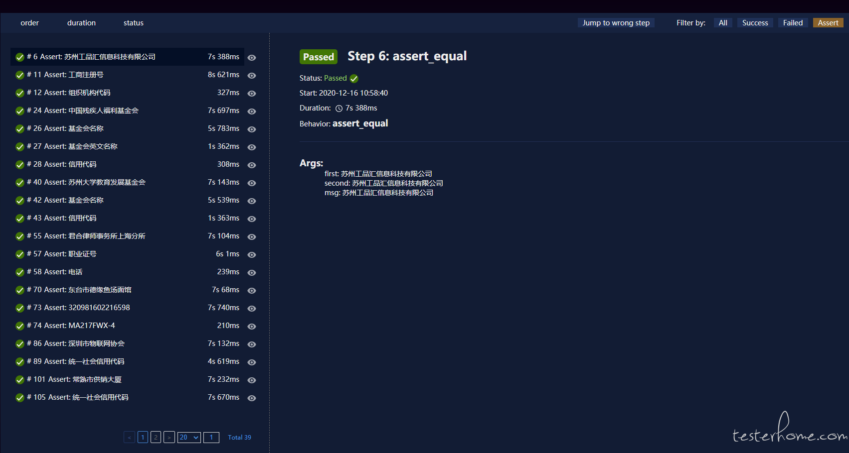849x453 pixels.
Task: Select step 27 Assert 基金会英文名称
Action: 127,146
